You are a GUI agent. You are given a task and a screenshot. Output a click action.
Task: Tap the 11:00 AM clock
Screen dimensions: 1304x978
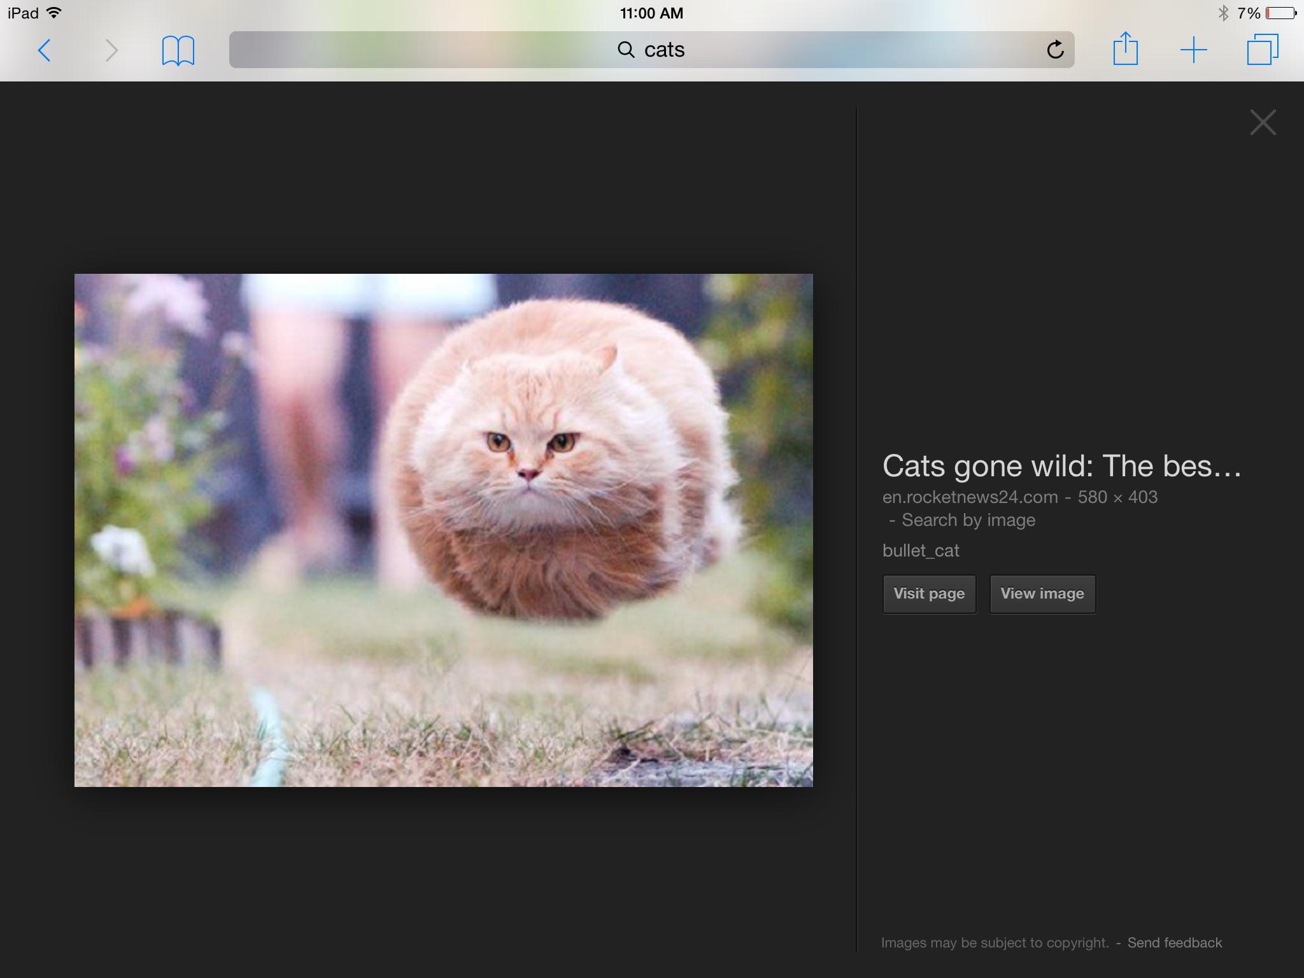(651, 13)
